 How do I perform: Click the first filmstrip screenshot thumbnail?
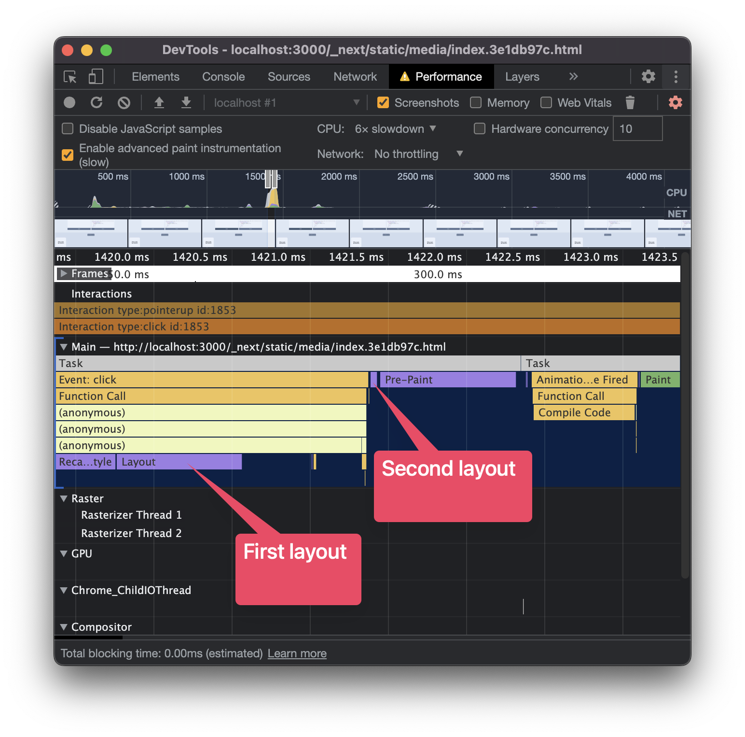point(91,233)
